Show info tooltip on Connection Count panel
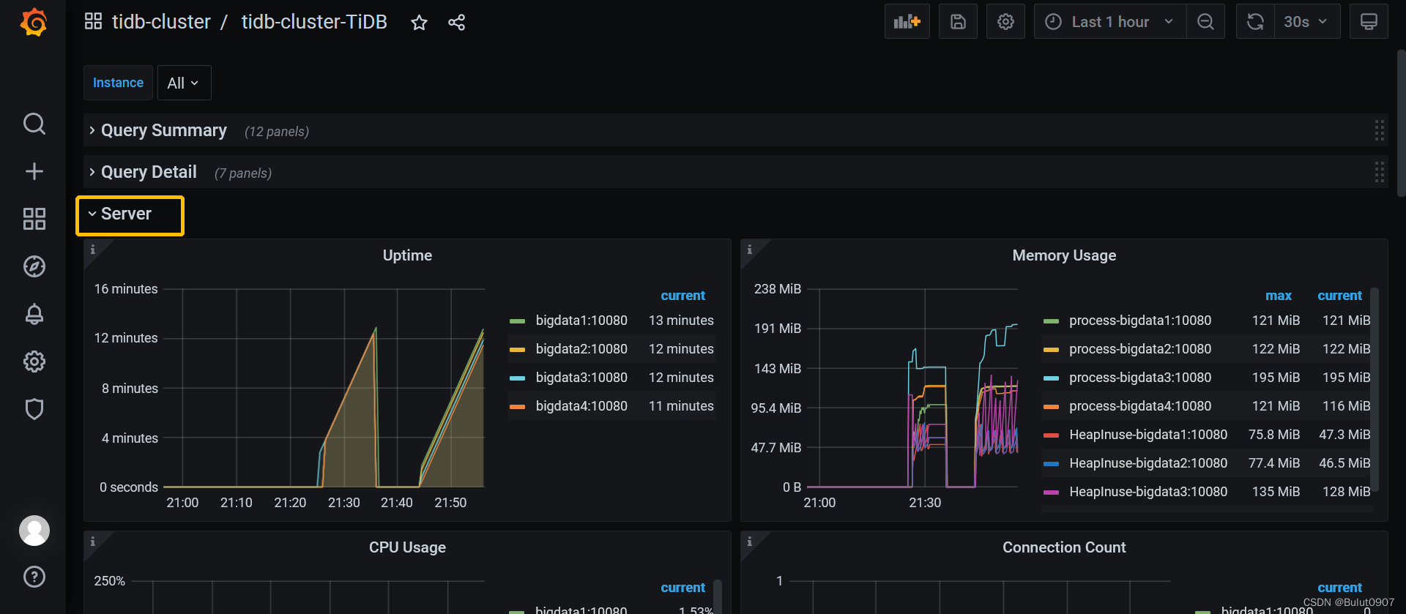This screenshot has width=1406, height=614. click(750, 542)
